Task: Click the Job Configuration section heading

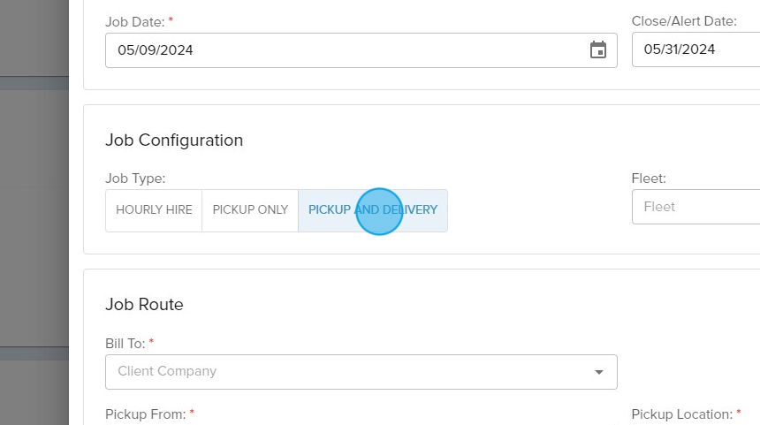Action: (x=174, y=140)
